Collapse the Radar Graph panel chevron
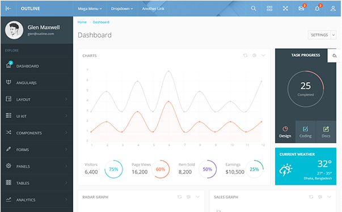Image resolution: width=342 pixels, height=212 pixels. click(x=197, y=197)
